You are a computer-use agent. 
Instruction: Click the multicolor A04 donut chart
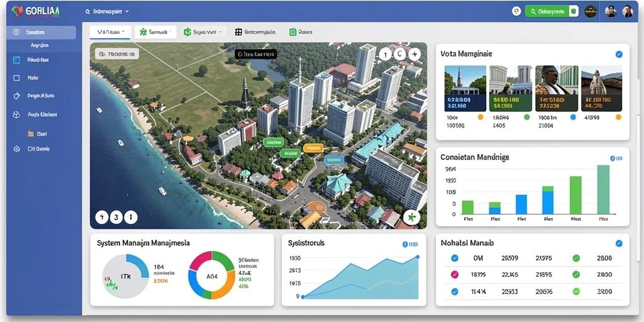click(211, 275)
